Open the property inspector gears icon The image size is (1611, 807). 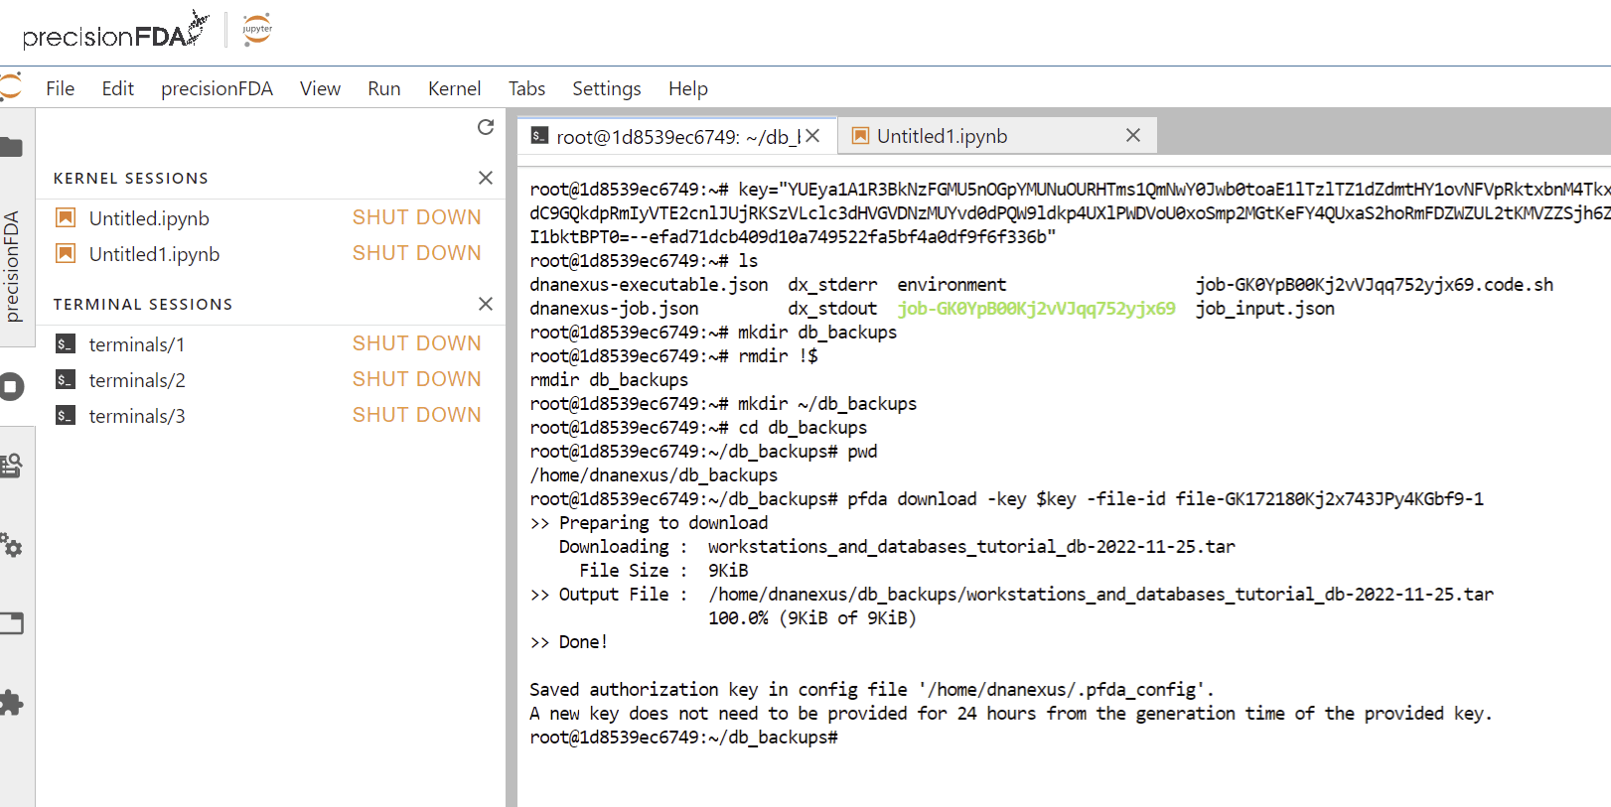pos(12,545)
